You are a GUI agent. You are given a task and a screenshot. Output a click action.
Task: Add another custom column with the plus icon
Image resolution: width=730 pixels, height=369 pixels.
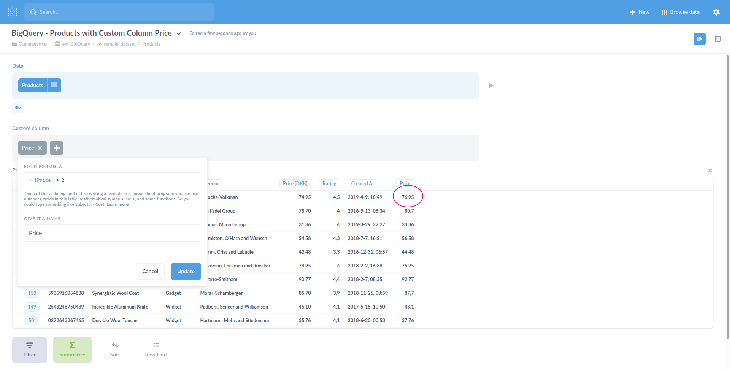pos(56,148)
